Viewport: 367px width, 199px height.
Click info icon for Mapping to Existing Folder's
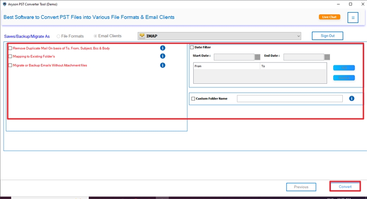click(163, 56)
